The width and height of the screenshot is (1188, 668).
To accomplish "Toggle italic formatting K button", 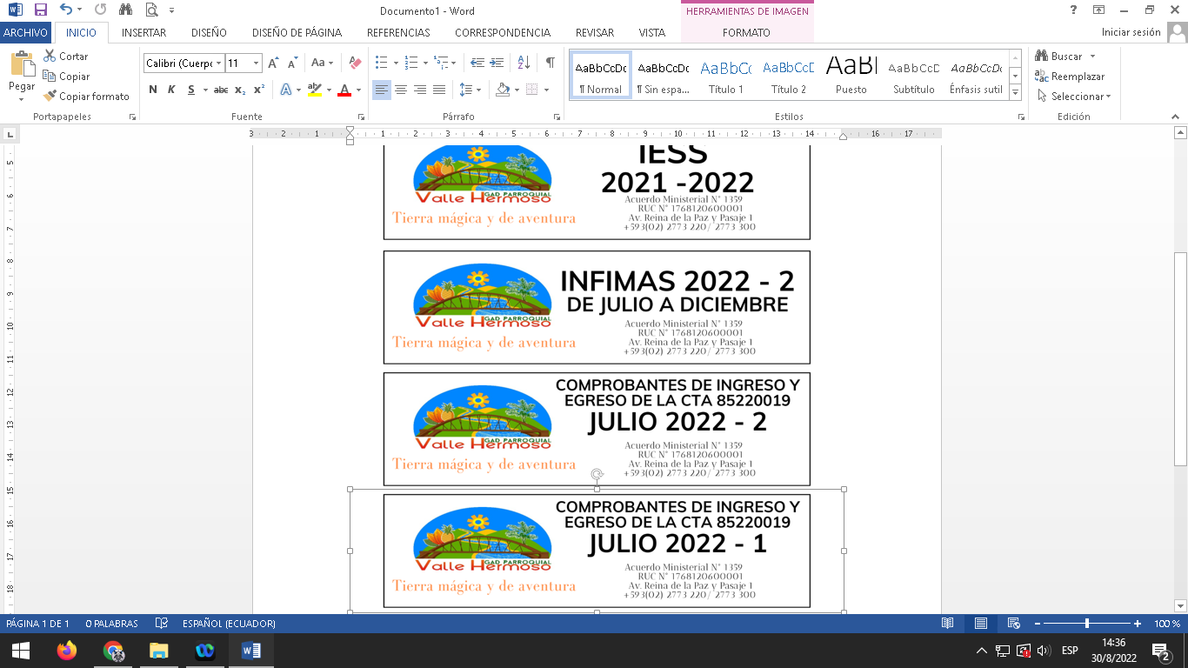I will (x=171, y=90).
